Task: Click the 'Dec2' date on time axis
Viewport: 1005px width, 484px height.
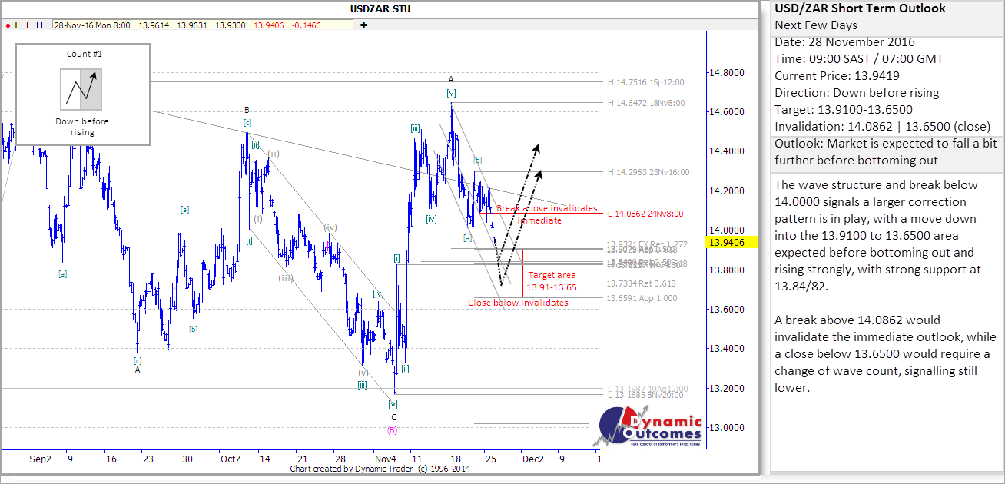Action: [x=533, y=459]
